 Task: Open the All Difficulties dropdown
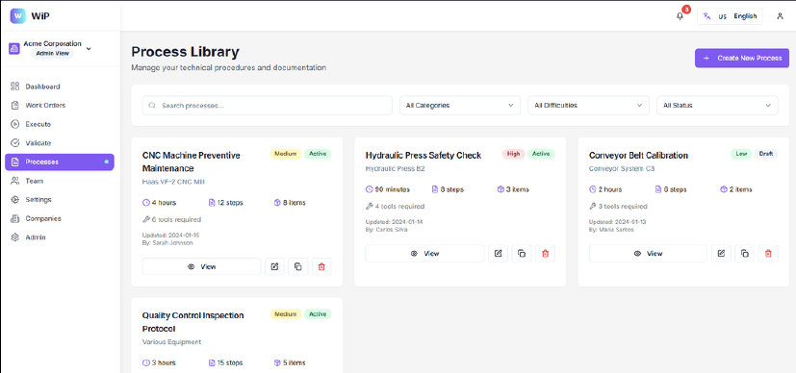click(x=588, y=106)
